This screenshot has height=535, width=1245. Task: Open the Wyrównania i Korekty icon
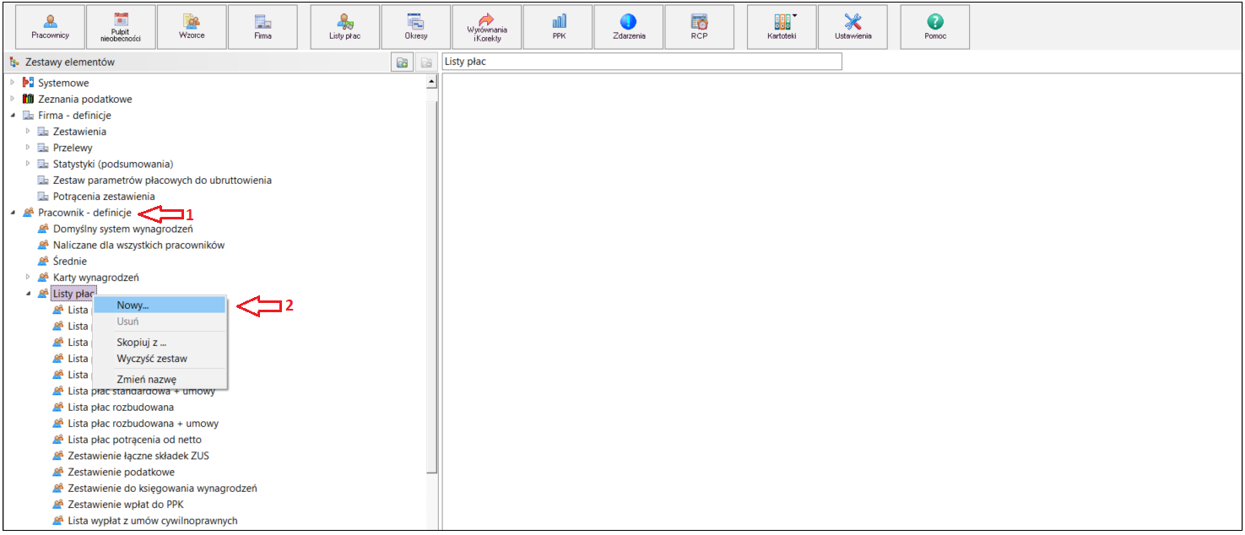(x=487, y=27)
